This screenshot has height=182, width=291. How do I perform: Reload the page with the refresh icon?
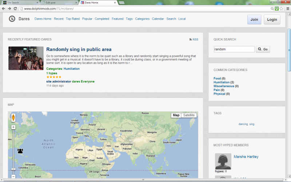point(15,8)
